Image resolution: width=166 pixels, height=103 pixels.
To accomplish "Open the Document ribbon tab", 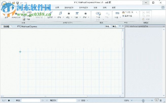I will pos(105,8).
